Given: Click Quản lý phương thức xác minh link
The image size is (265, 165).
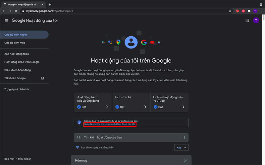Looking at the screenshot, I should (x=110, y=124).
